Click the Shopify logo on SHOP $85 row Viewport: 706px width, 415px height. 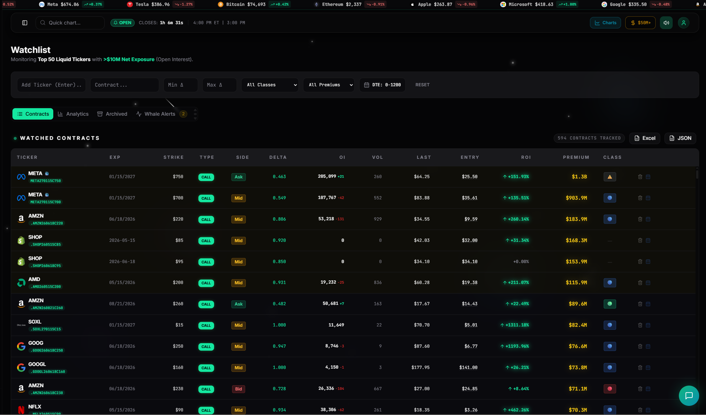[x=21, y=241]
